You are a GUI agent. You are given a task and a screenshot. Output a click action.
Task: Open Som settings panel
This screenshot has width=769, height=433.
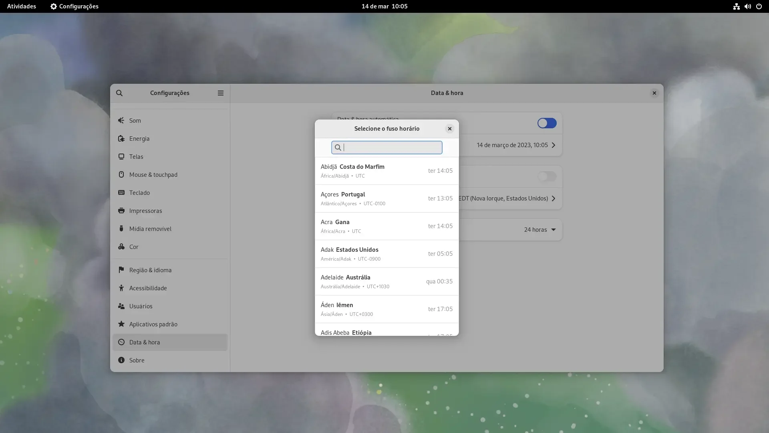coord(170,121)
